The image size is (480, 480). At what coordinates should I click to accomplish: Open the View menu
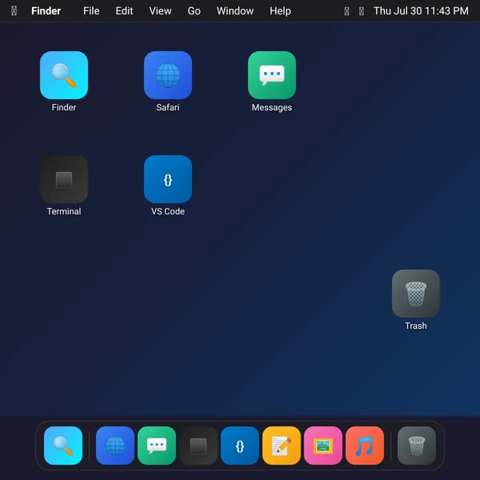tap(160, 11)
